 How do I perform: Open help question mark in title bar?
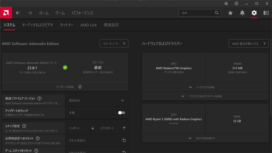pos(236,3)
